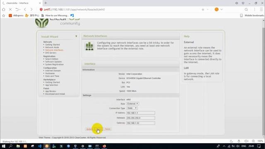Open the App Review step

point(51,91)
